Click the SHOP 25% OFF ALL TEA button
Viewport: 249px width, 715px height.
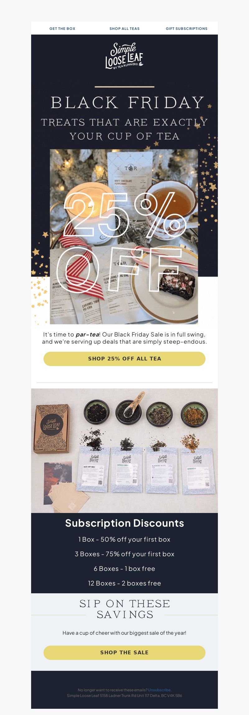pos(125,359)
